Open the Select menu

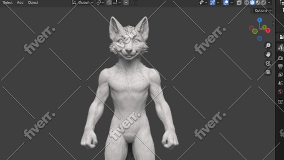[x=8, y=3]
